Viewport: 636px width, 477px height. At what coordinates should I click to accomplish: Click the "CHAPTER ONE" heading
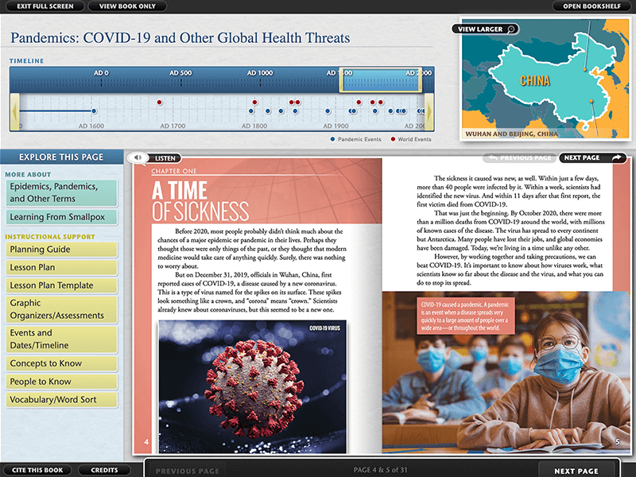[x=173, y=171]
